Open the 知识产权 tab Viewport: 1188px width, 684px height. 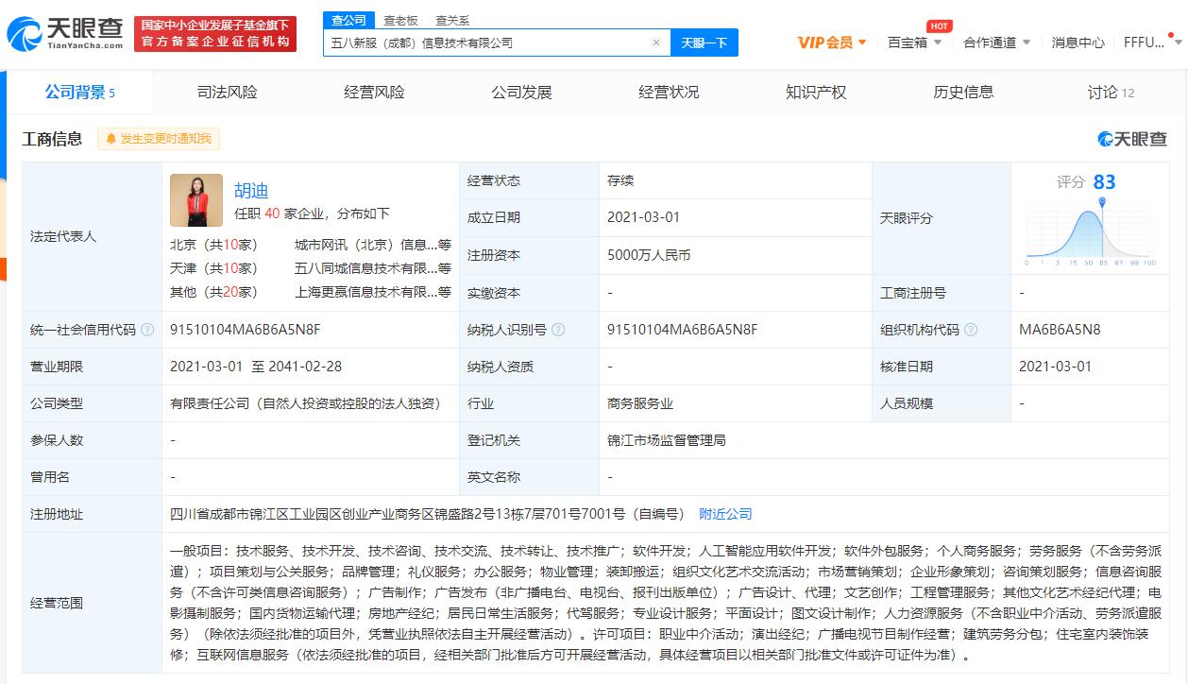816,92
